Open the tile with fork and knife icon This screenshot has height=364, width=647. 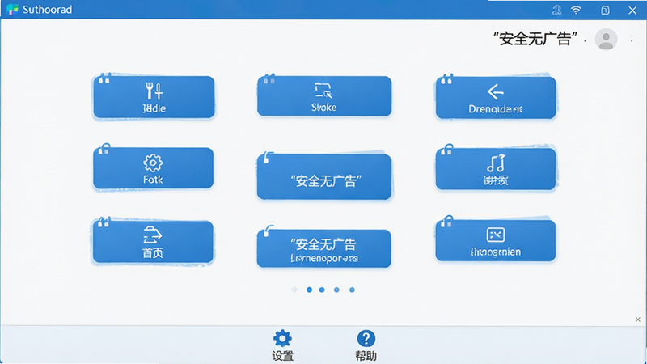(154, 97)
